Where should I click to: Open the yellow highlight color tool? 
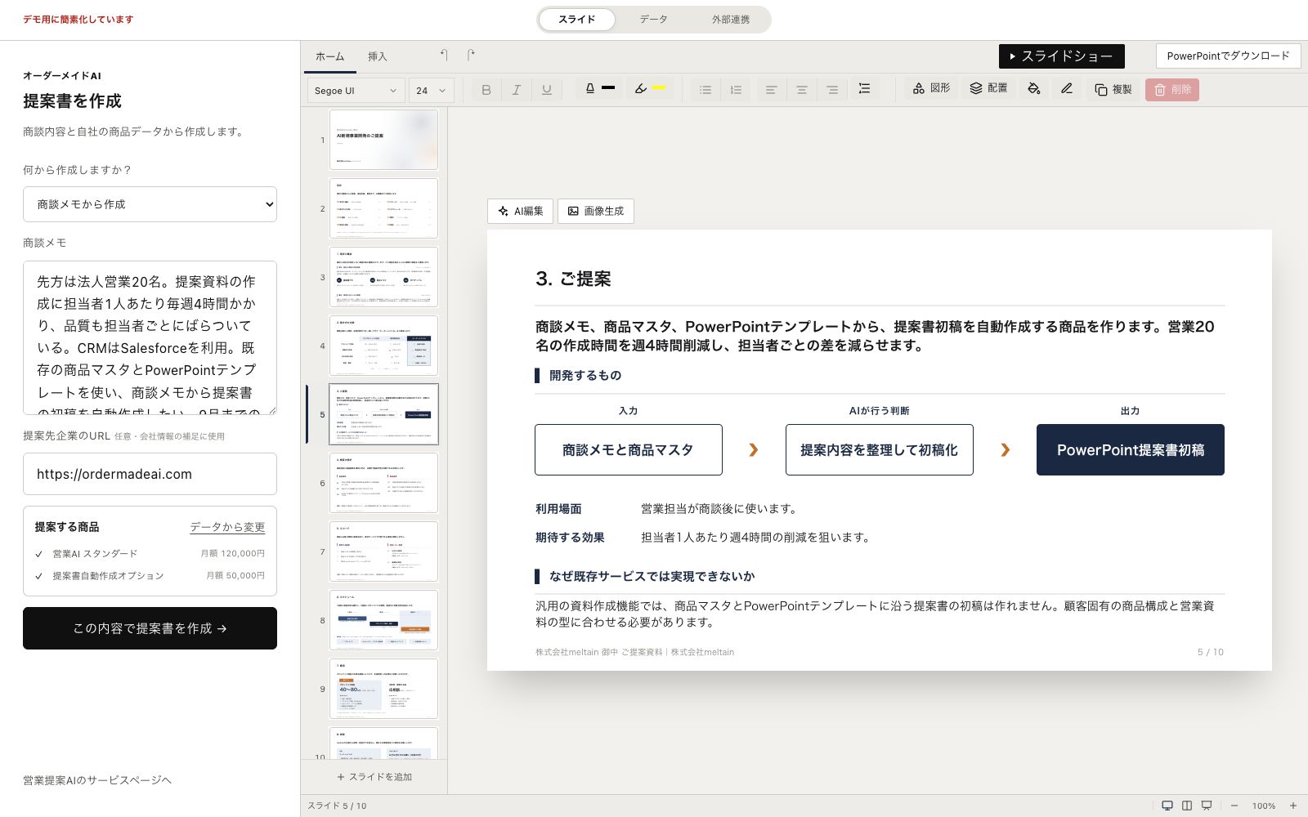(651, 88)
